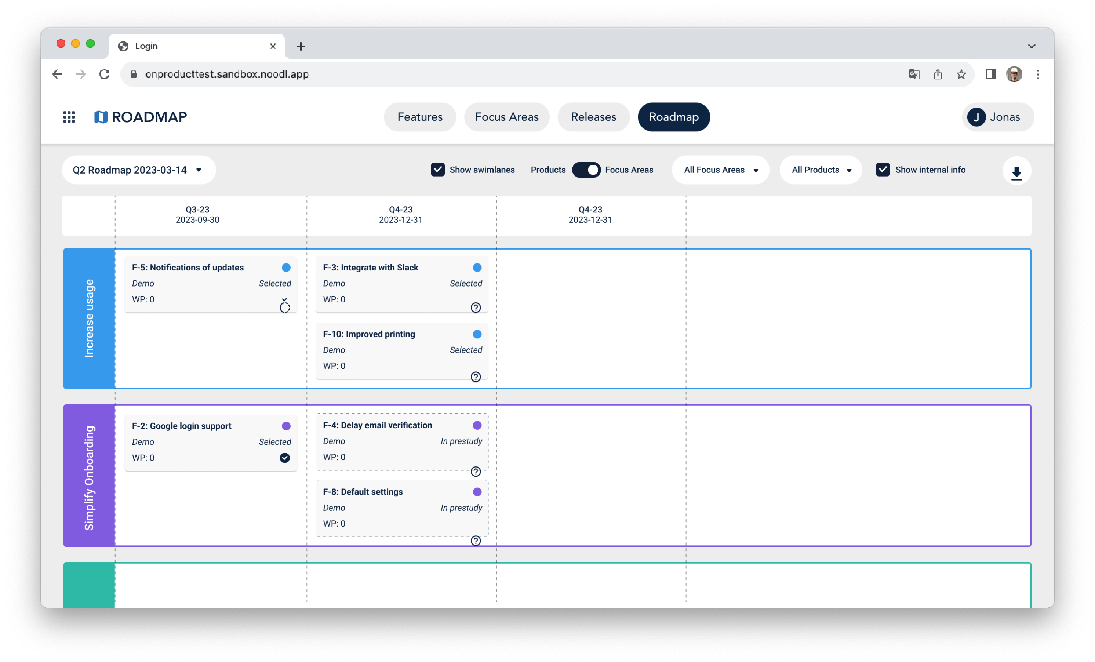Screen dimensions: 1095x662
Task: Click the purple dot on F-4 card
Action: tap(477, 425)
